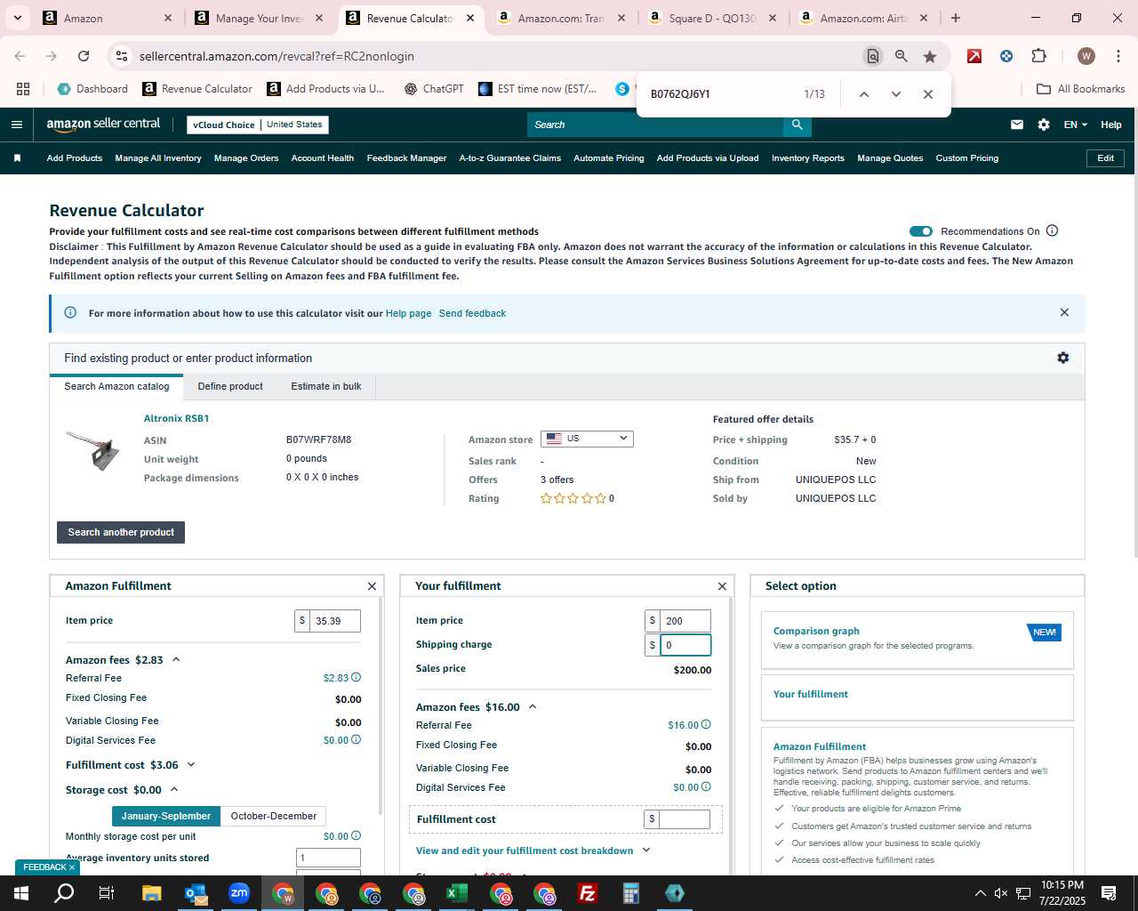Open Windows taskbar search
Image resolution: width=1138 pixels, height=911 pixels.
[x=64, y=893]
